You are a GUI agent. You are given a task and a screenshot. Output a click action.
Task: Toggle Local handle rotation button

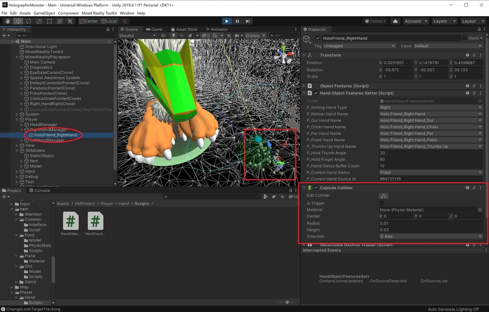(x=109, y=21)
